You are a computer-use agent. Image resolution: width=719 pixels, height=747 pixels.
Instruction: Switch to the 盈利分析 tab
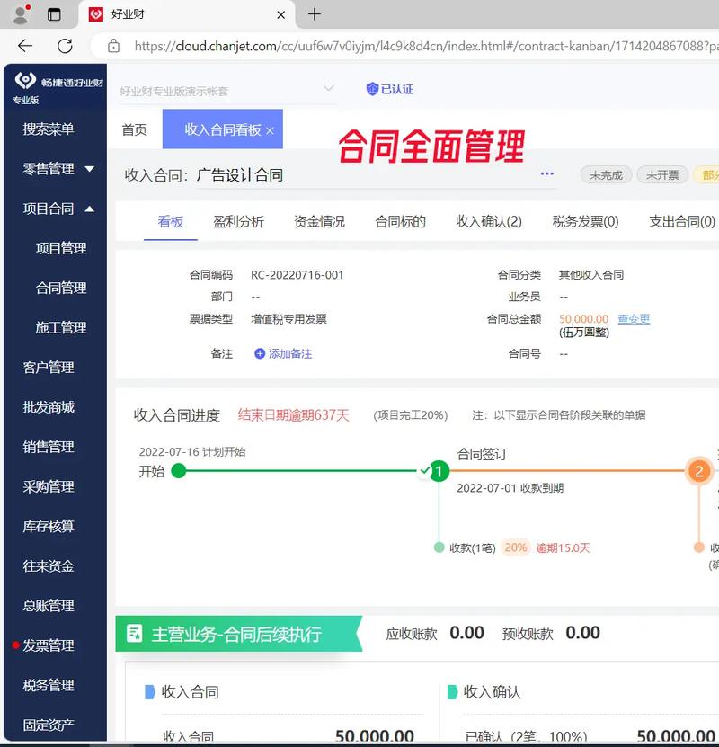click(236, 221)
